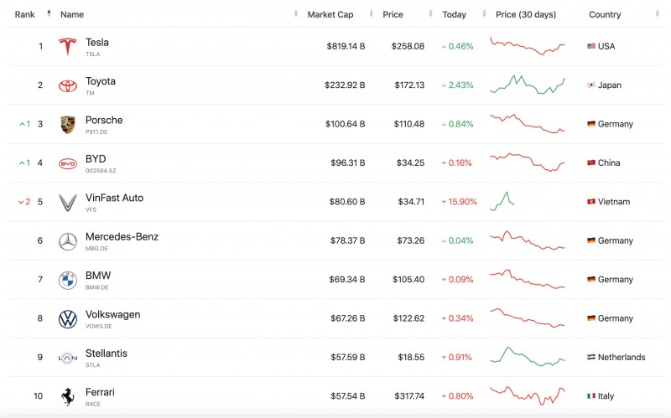Sort by the Country column header
Screen dimensions: 671x418
[605, 14]
